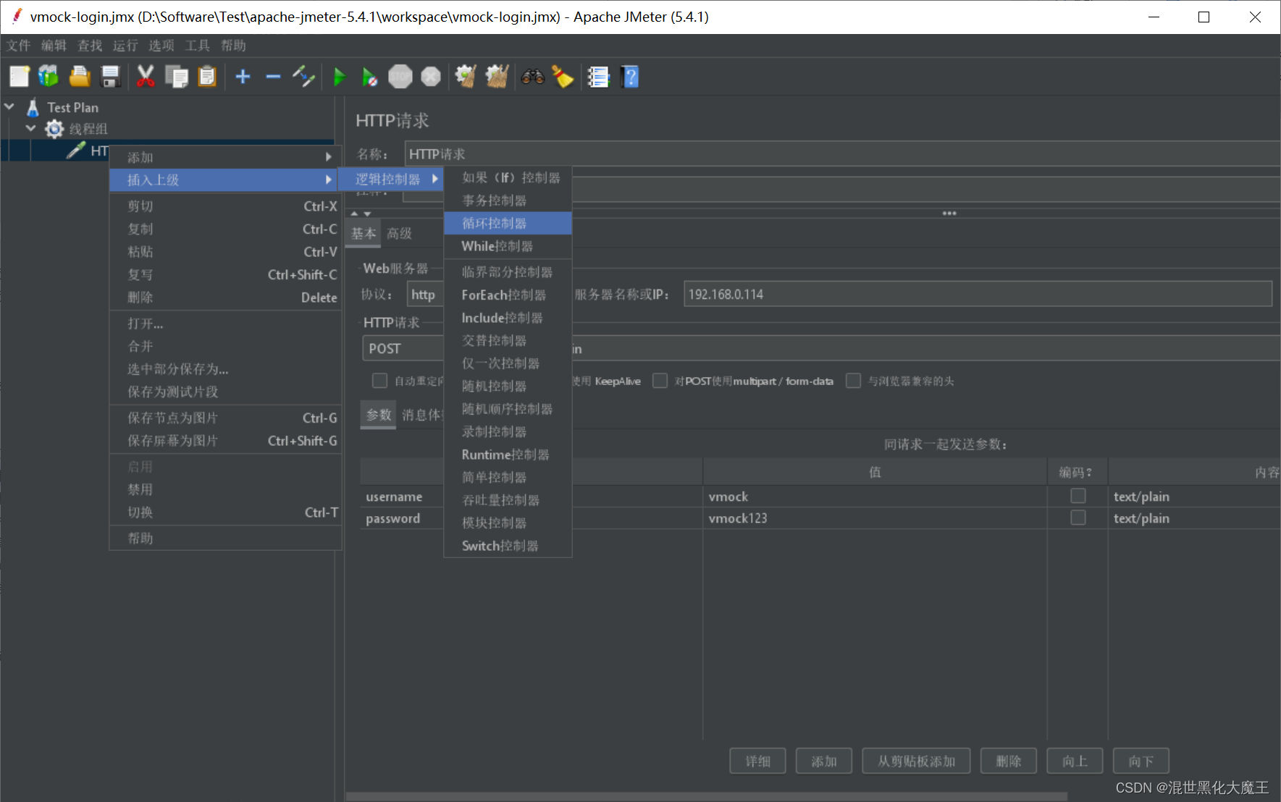1281x802 pixels.
Task: Click the New test plan toolbar icon
Action: (20, 77)
